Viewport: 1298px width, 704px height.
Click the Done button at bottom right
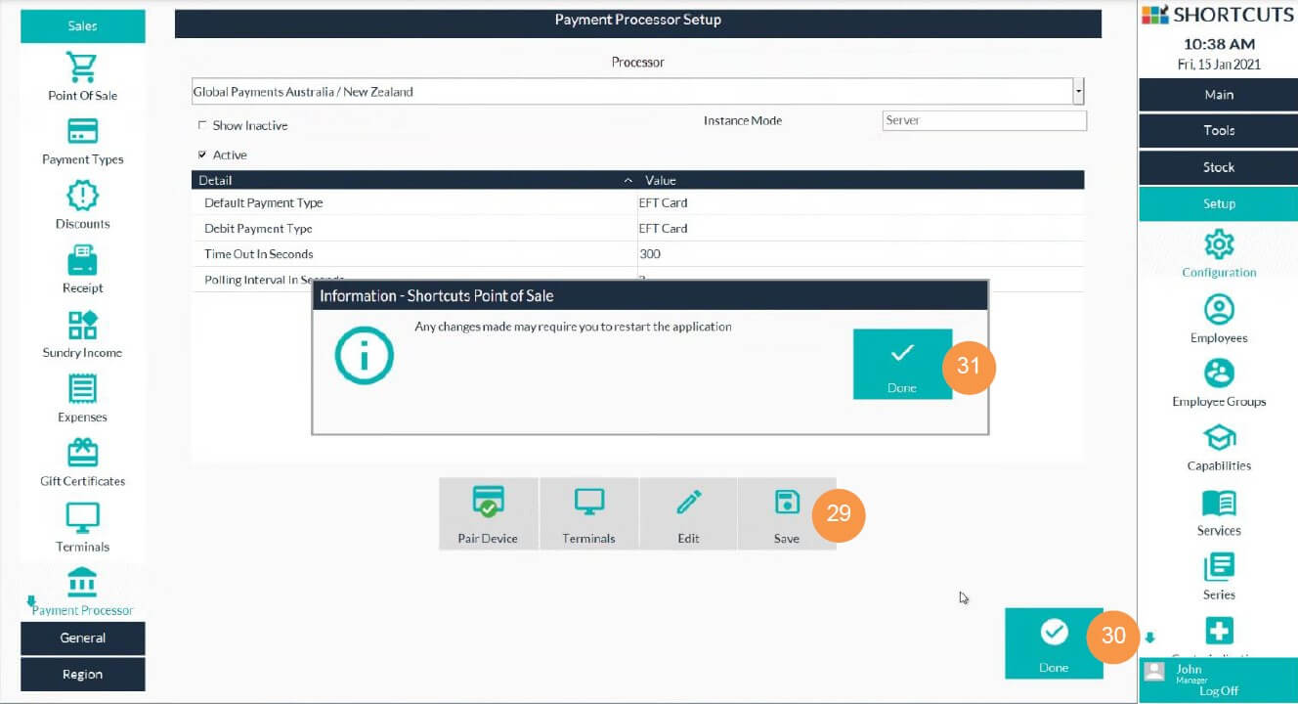coord(1054,643)
